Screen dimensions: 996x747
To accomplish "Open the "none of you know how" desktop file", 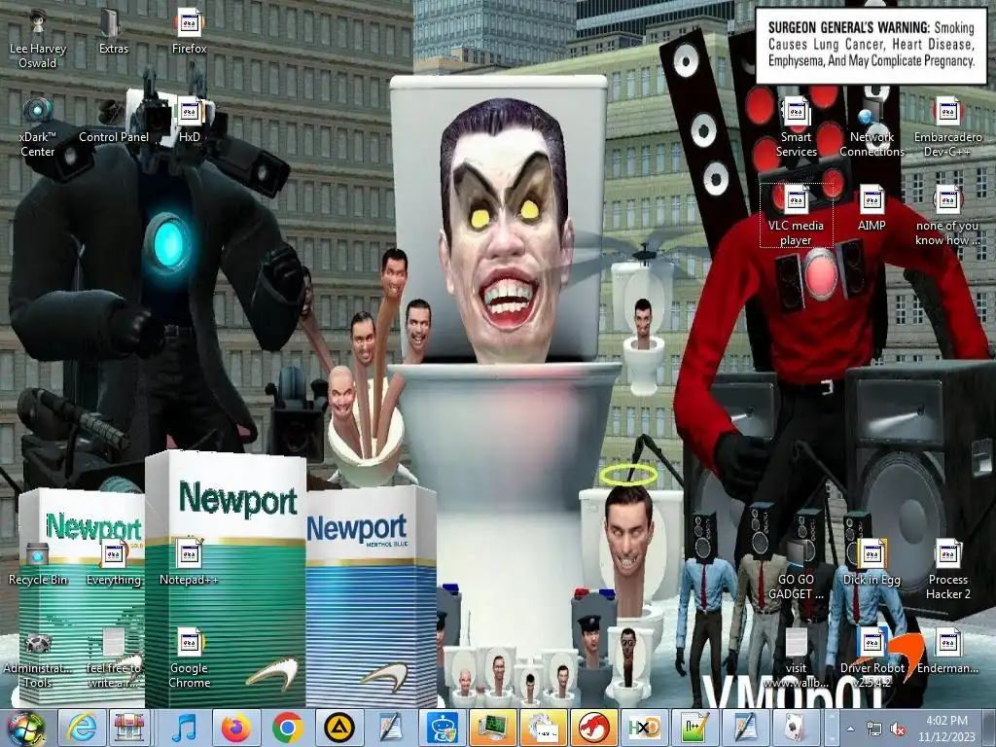I will click(x=947, y=215).
